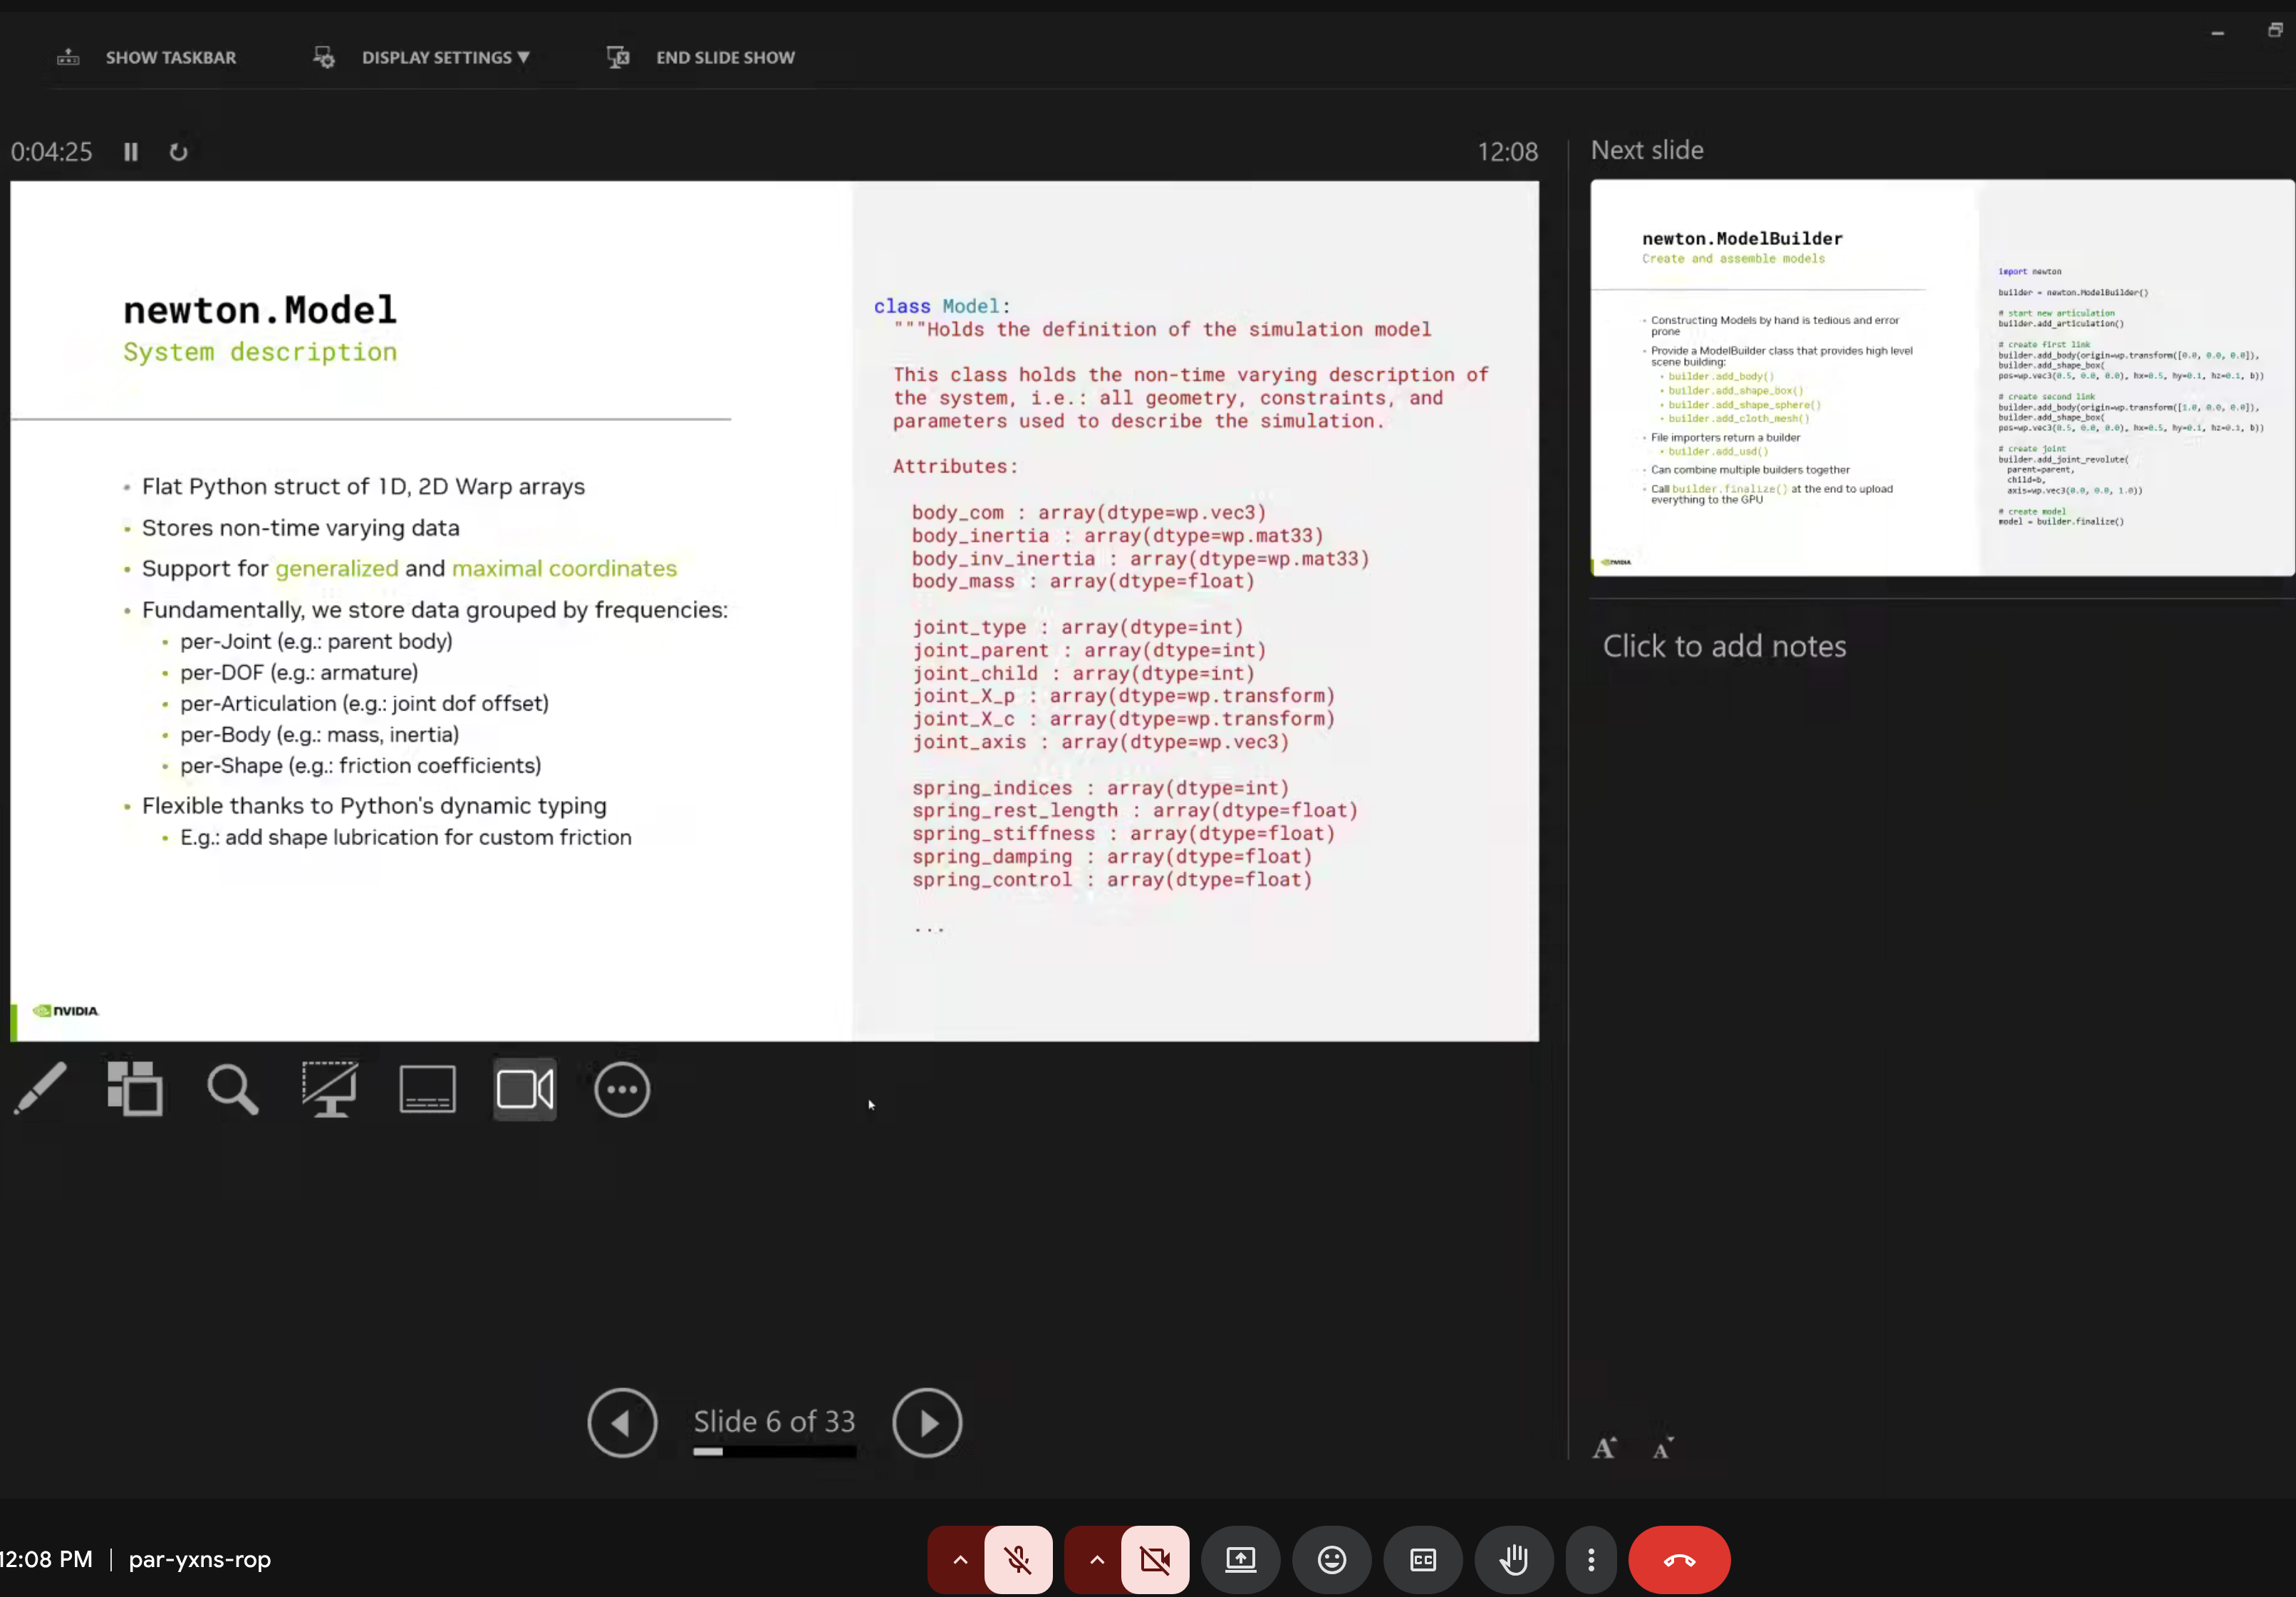Click Show Taskbar at top
The height and width of the screenshot is (1597, 2296).
pos(170,58)
